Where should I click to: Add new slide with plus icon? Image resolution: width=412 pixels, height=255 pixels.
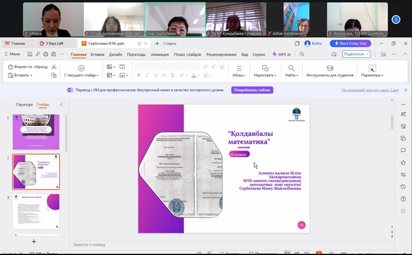click(34, 242)
